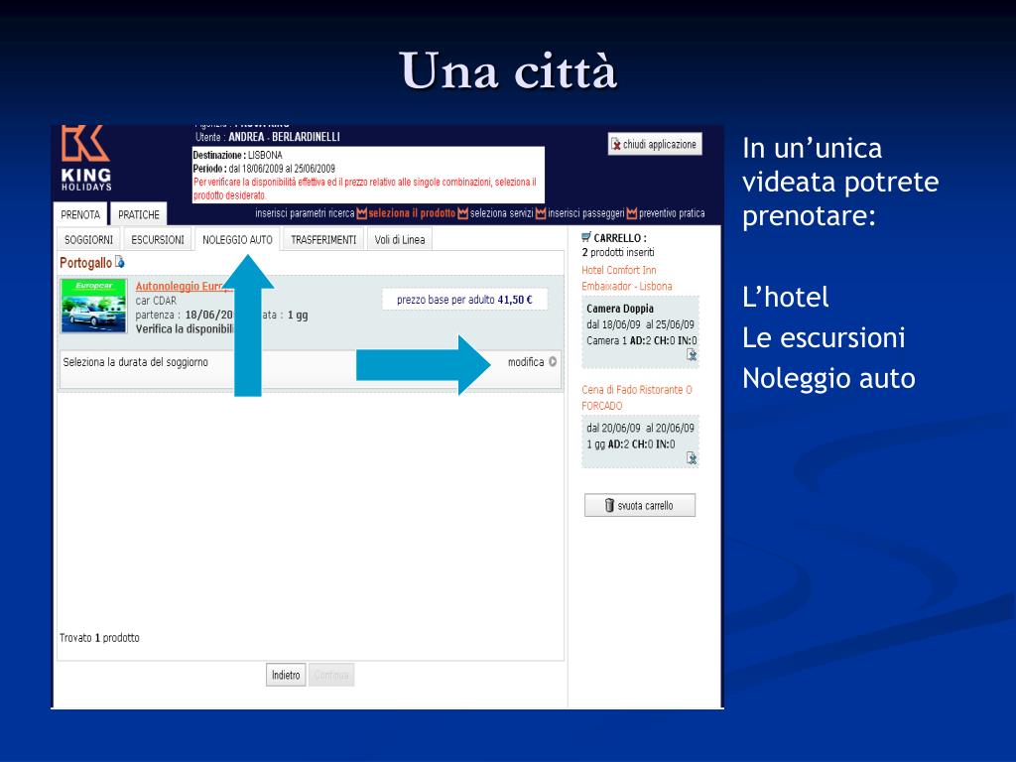Viewport: 1016px width, 762px height.
Task: Open the PRENOTA tab
Action: tap(80, 214)
